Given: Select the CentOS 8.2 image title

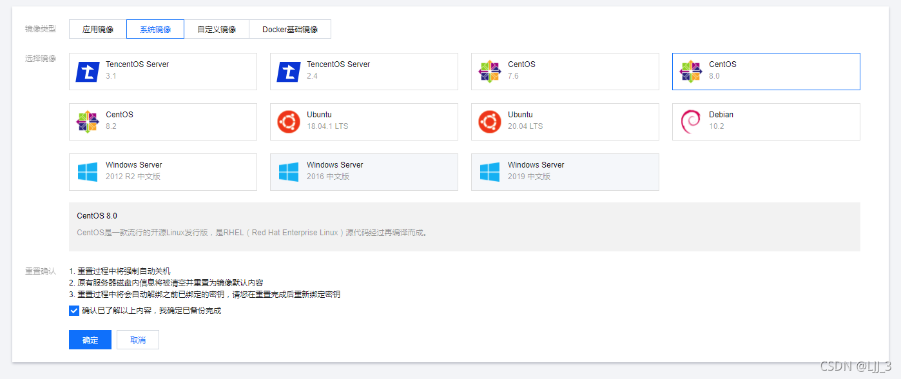Looking at the screenshot, I should pos(119,115).
